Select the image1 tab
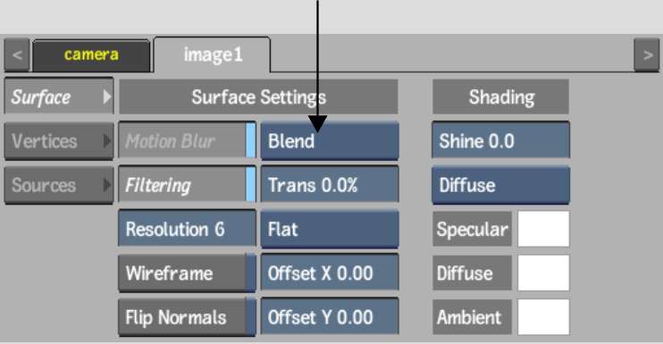Image resolution: width=663 pixels, height=344 pixels. pyautogui.click(x=213, y=55)
